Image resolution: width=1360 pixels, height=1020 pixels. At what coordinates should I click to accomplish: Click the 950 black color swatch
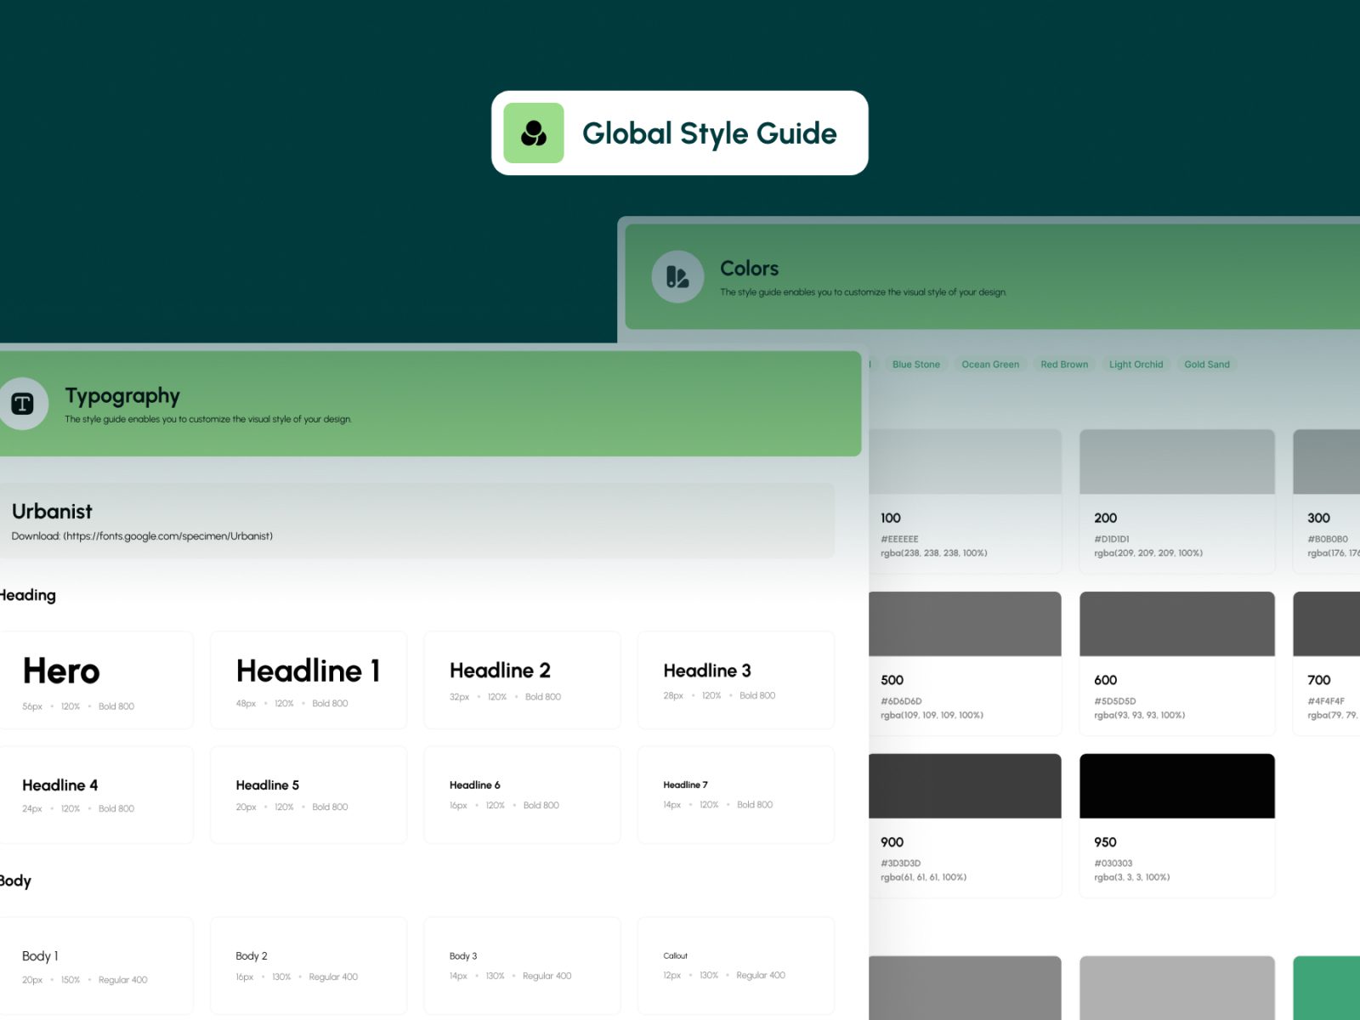[x=1177, y=786]
